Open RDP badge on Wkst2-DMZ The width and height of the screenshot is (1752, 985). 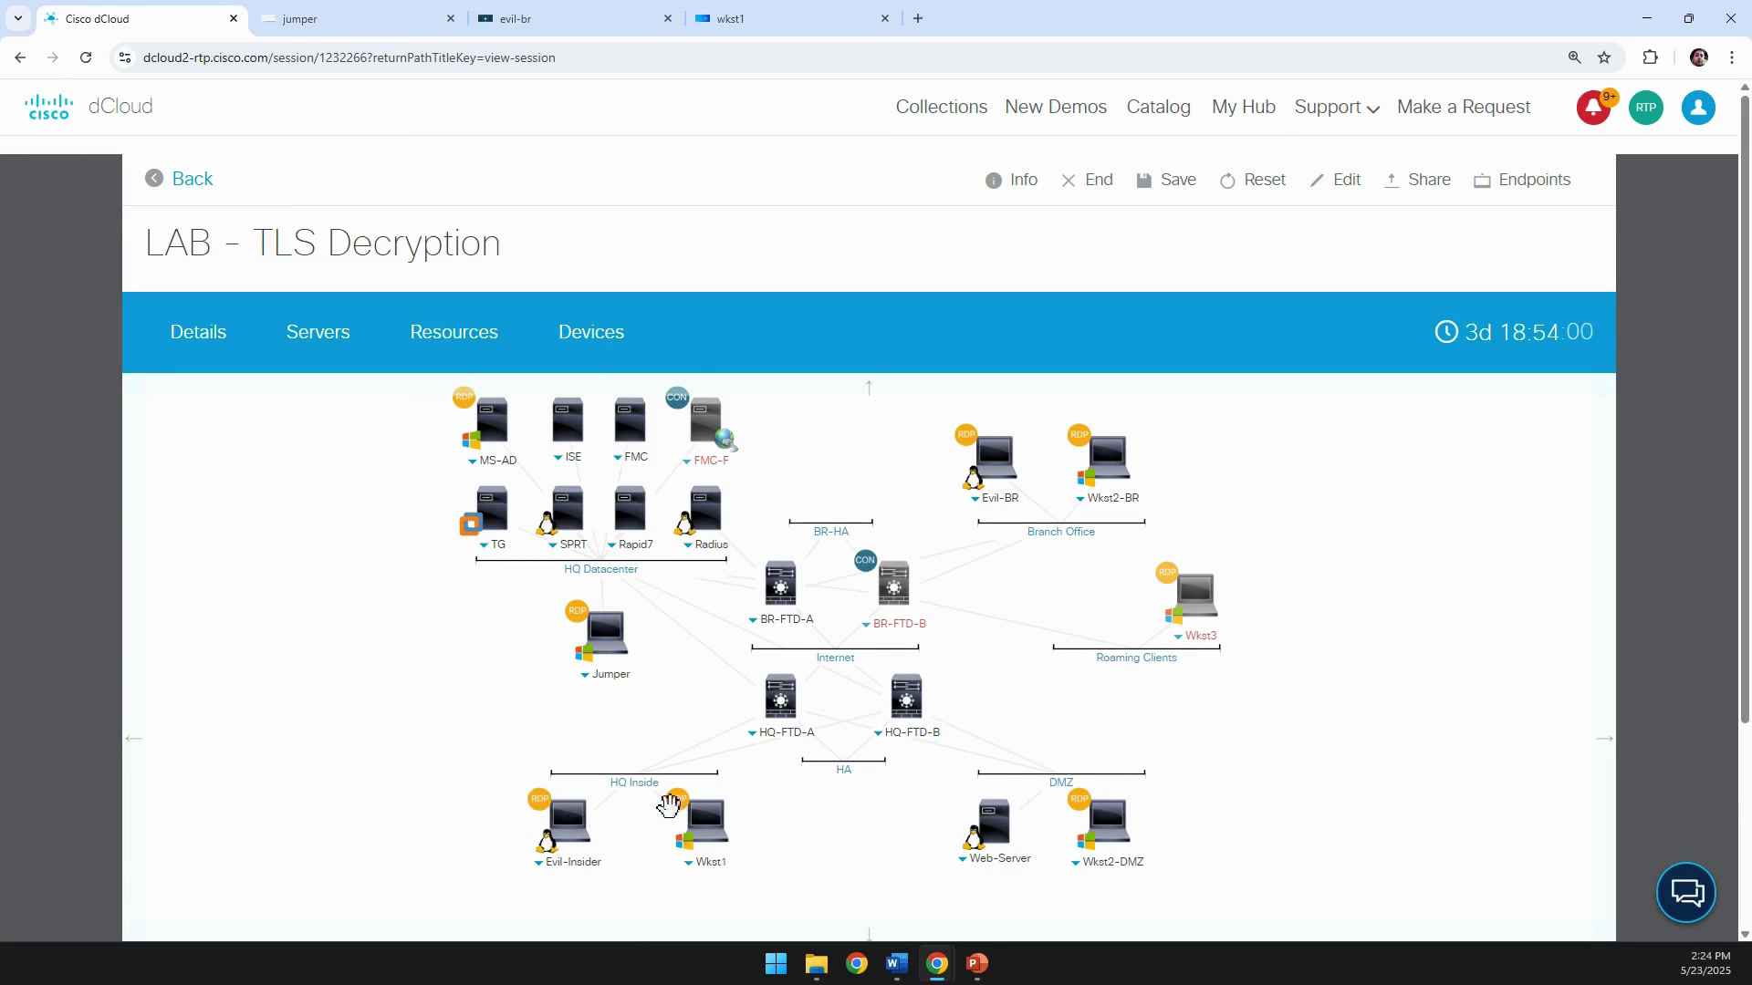(x=1079, y=800)
